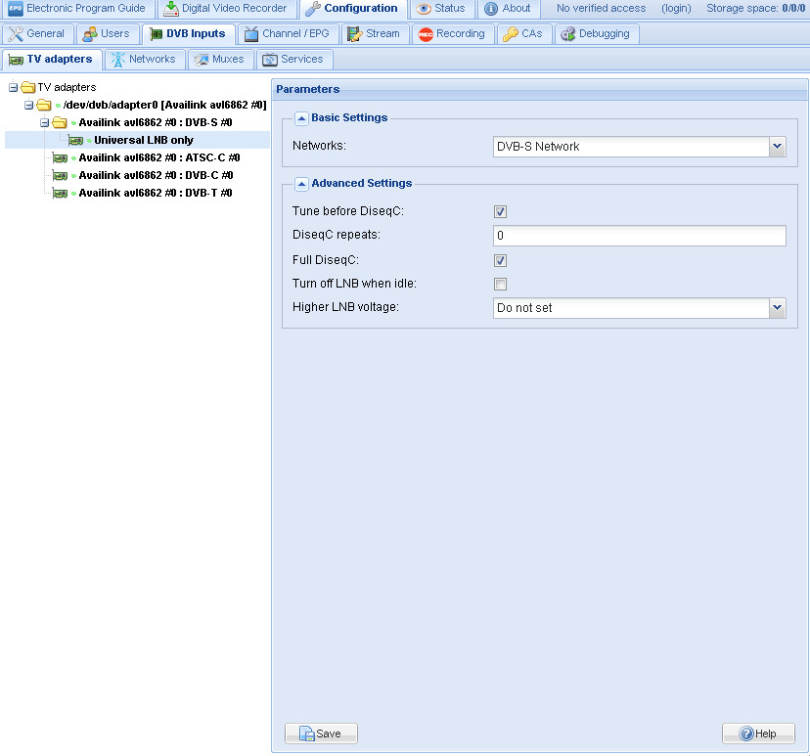Click the Services tab icon
This screenshot has width=810, height=756.
click(x=270, y=60)
